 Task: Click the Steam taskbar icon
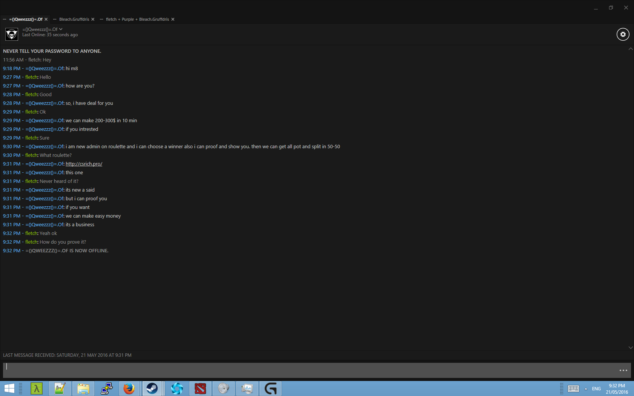coord(152,388)
